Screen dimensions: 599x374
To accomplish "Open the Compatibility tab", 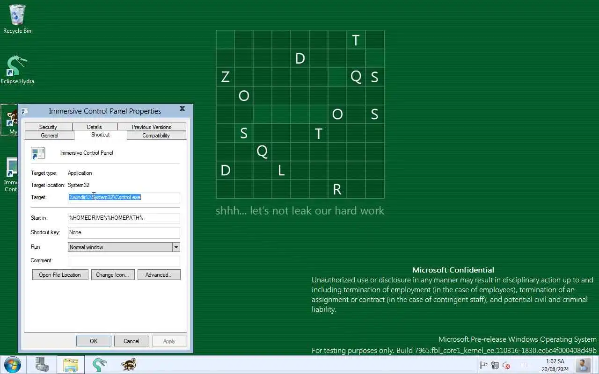I will pyautogui.click(x=156, y=135).
